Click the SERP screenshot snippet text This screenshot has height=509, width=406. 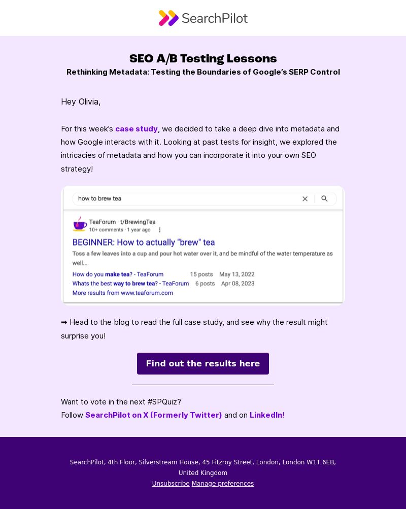point(202,258)
